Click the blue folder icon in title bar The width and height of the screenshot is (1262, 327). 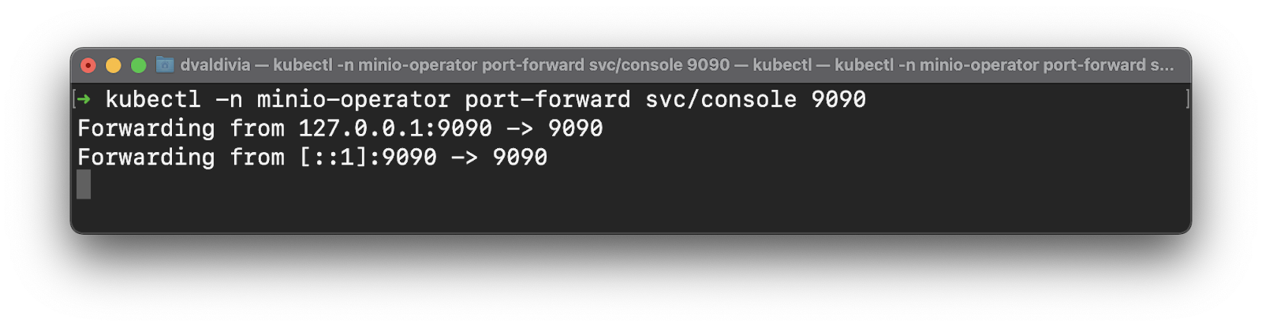tap(165, 65)
